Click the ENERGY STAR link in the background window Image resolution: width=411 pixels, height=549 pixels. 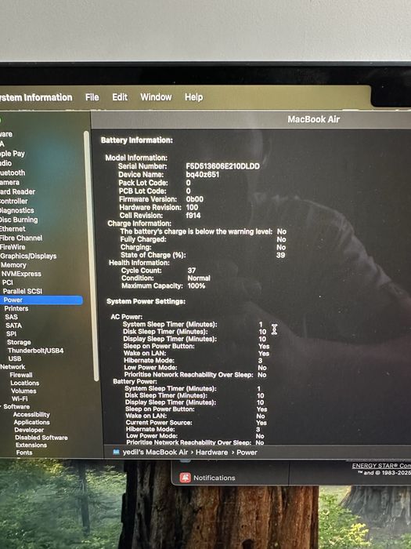tap(381, 466)
